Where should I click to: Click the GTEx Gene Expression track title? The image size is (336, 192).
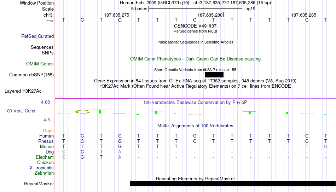195,81
